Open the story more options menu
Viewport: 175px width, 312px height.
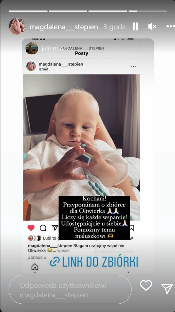171,26
